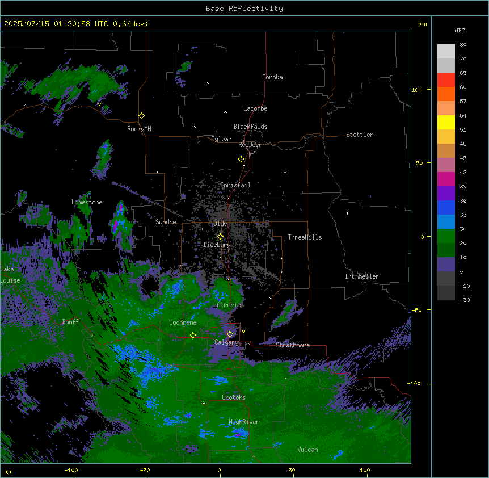The width and height of the screenshot is (489, 478).
Task: Select the 39 dBZ purple legend swatch
Action: pyautogui.click(x=446, y=193)
